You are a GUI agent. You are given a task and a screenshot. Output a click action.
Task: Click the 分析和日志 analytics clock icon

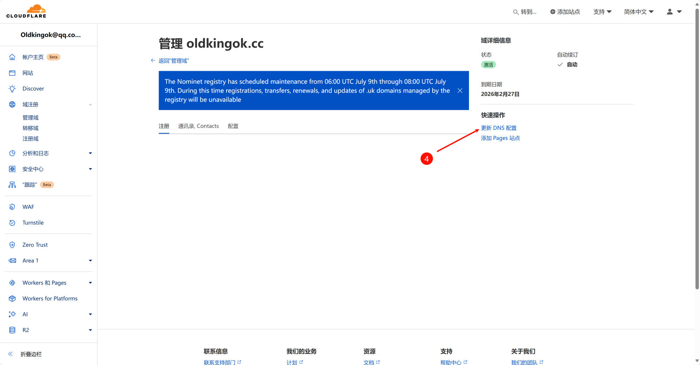click(12, 153)
